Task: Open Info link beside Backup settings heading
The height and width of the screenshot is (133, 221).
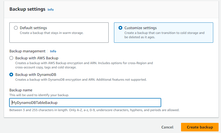Action: 50,10
